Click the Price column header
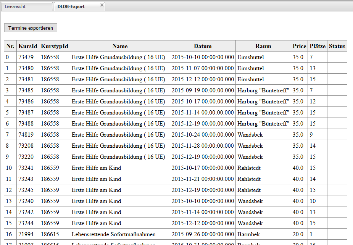The image size is (353, 245). click(x=299, y=46)
